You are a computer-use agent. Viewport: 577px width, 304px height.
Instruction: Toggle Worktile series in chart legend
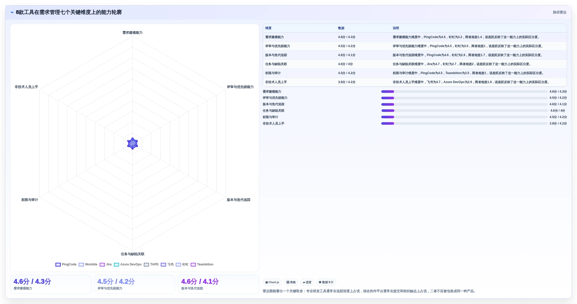click(88, 264)
